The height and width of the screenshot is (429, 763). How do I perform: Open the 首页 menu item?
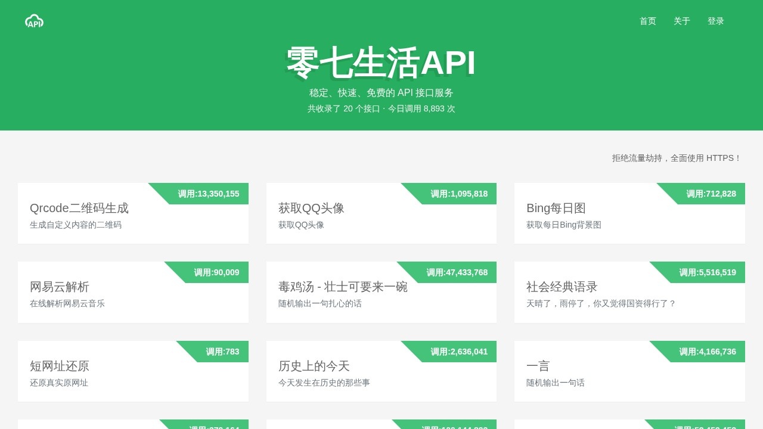pos(647,21)
